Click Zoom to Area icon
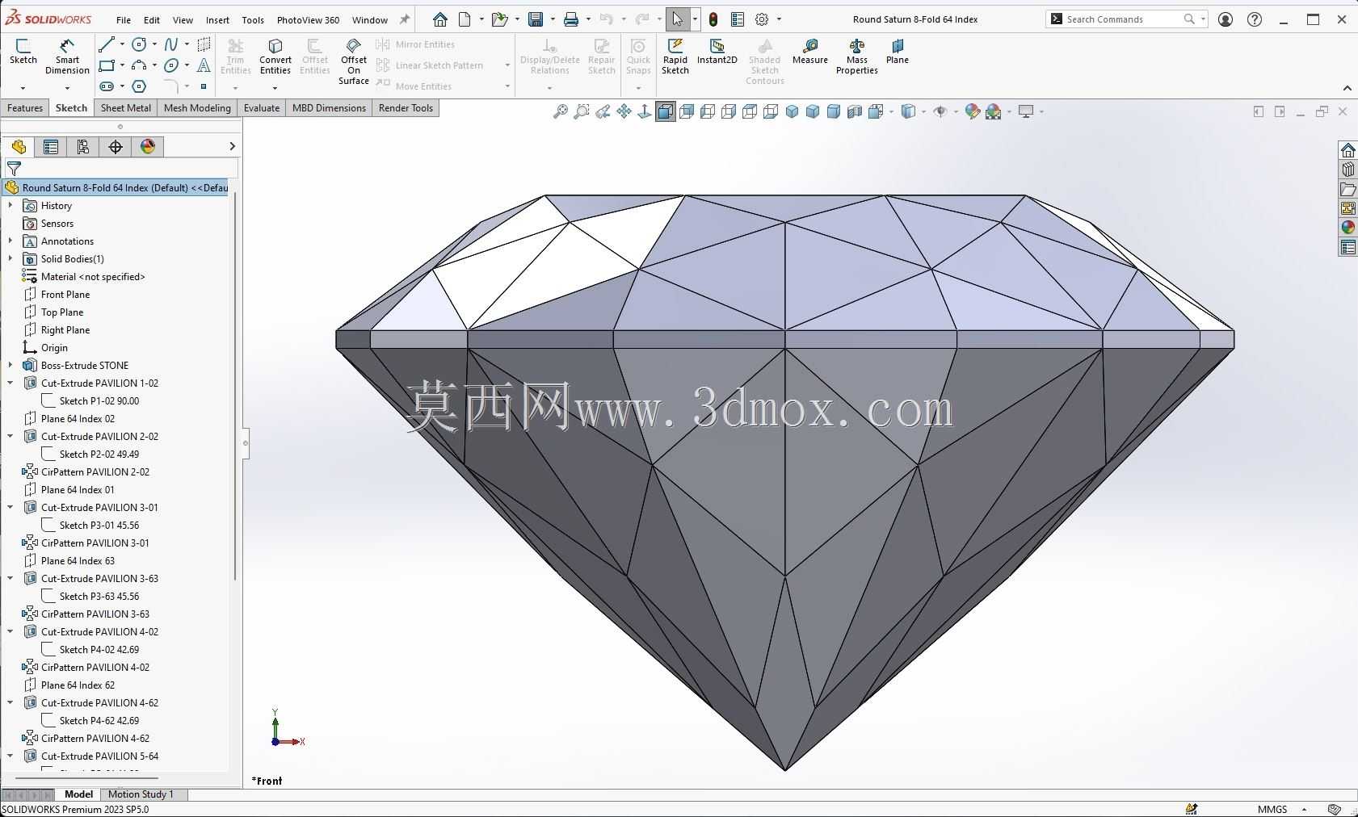Screen dimensions: 1358x817 click(x=581, y=111)
